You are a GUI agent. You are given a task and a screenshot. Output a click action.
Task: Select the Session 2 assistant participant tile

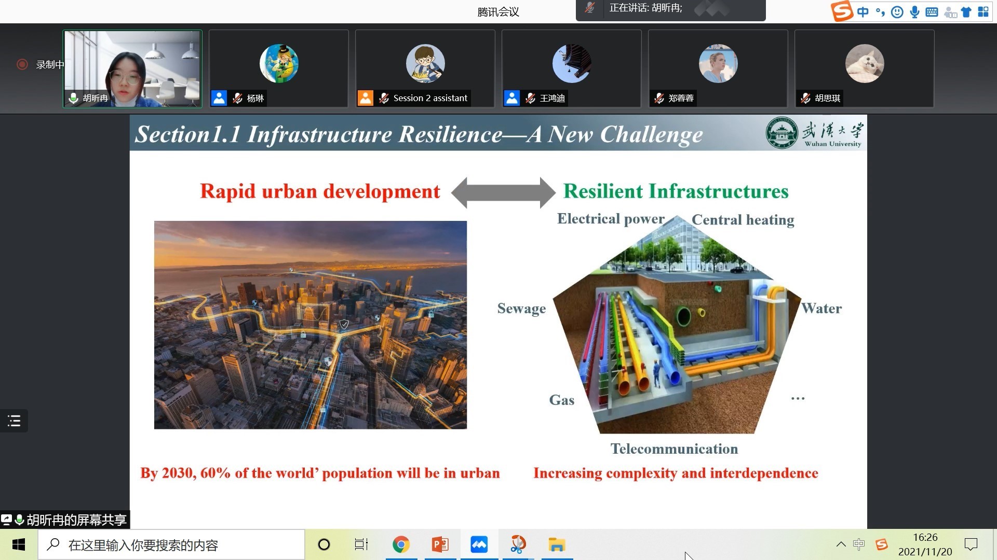(425, 68)
